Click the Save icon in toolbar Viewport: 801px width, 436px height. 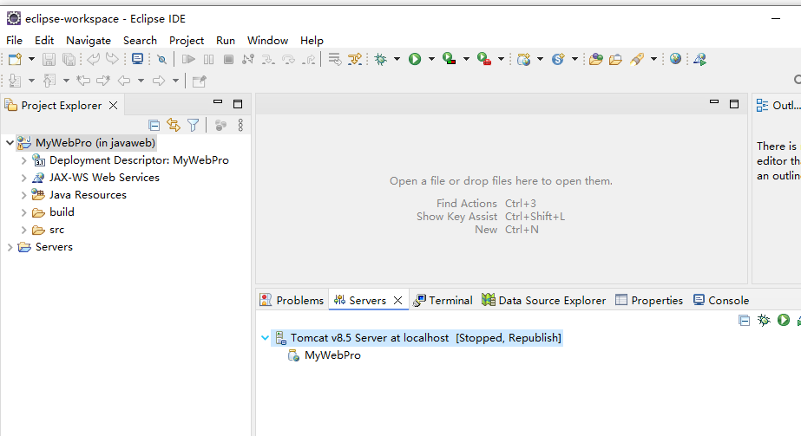(x=49, y=59)
